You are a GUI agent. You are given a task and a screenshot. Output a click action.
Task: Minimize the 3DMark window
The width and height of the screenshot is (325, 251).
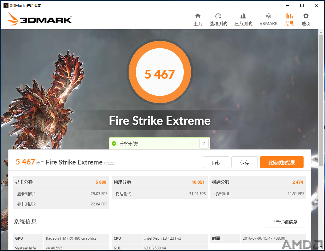[288, 5]
